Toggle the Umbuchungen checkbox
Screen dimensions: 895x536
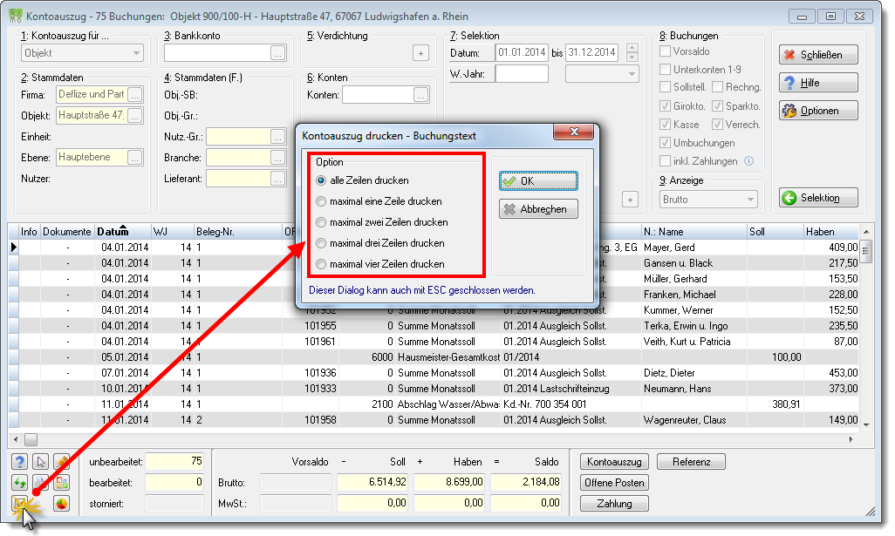coord(665,143)
